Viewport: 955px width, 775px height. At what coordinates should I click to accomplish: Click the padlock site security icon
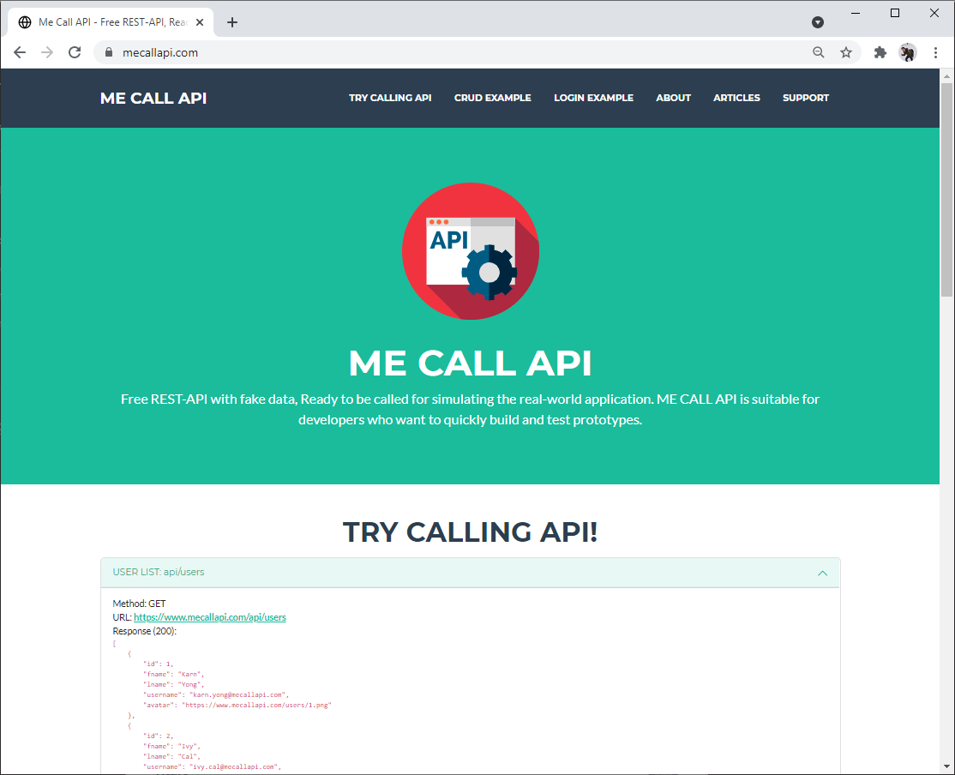pos(108,52)
